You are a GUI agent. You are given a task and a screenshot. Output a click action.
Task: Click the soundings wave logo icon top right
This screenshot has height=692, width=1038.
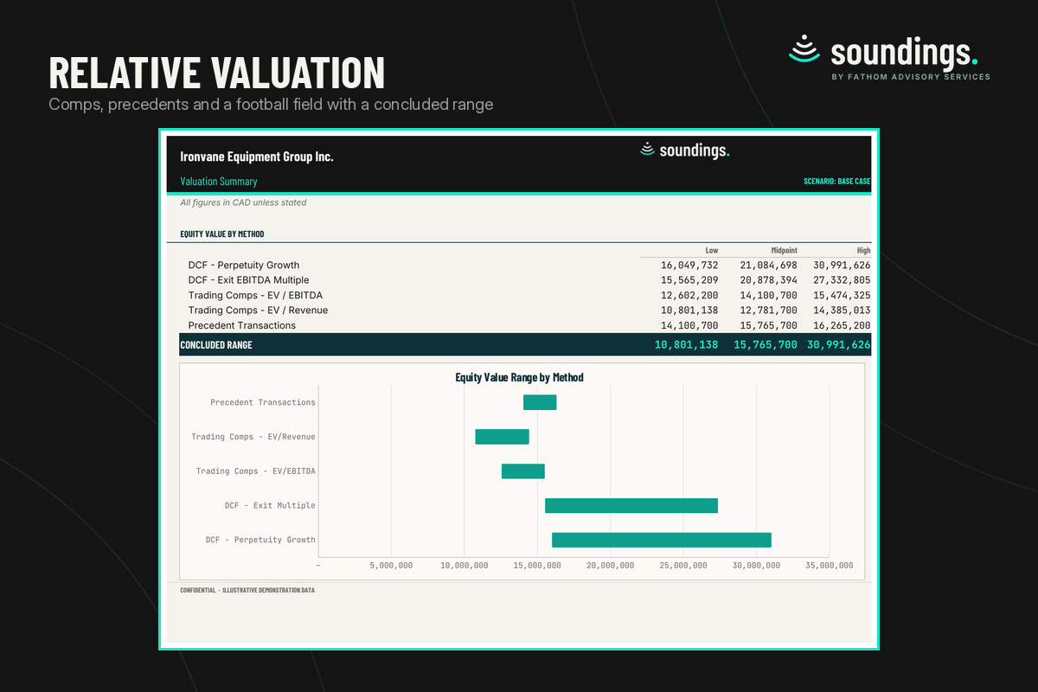(804, 49)
